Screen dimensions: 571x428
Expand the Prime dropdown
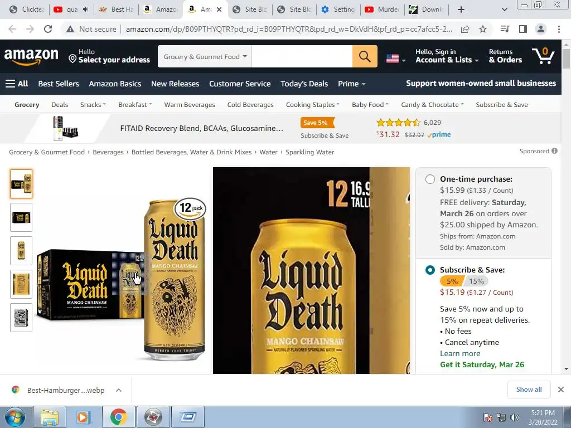coord(352,84)
